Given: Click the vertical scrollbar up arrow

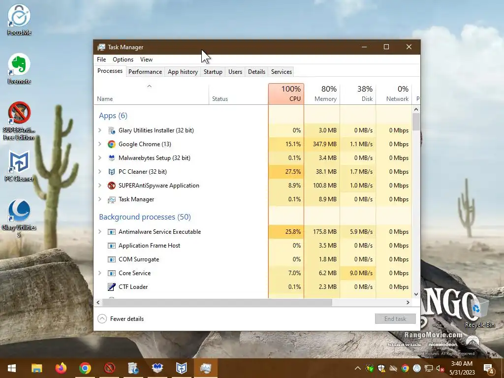Looking at the screenshot, I should 416,110.
